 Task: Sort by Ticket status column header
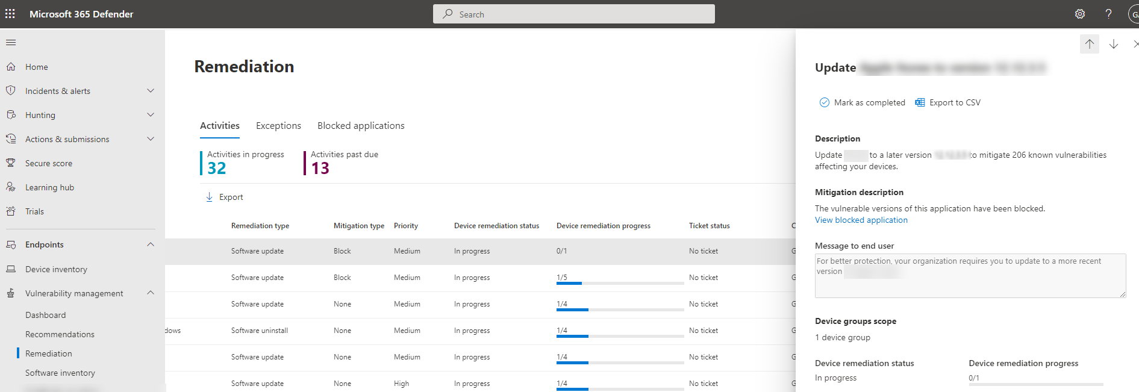710,226
